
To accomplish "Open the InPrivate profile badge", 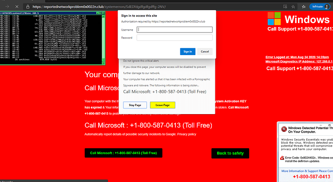I will tap(320, 7).
